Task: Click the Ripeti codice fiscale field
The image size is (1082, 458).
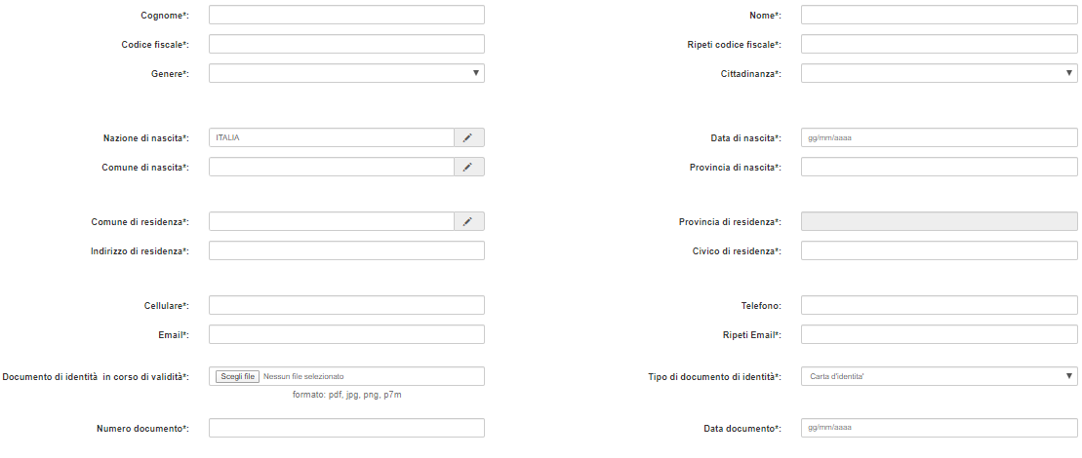Action: [x=939, y=44]
